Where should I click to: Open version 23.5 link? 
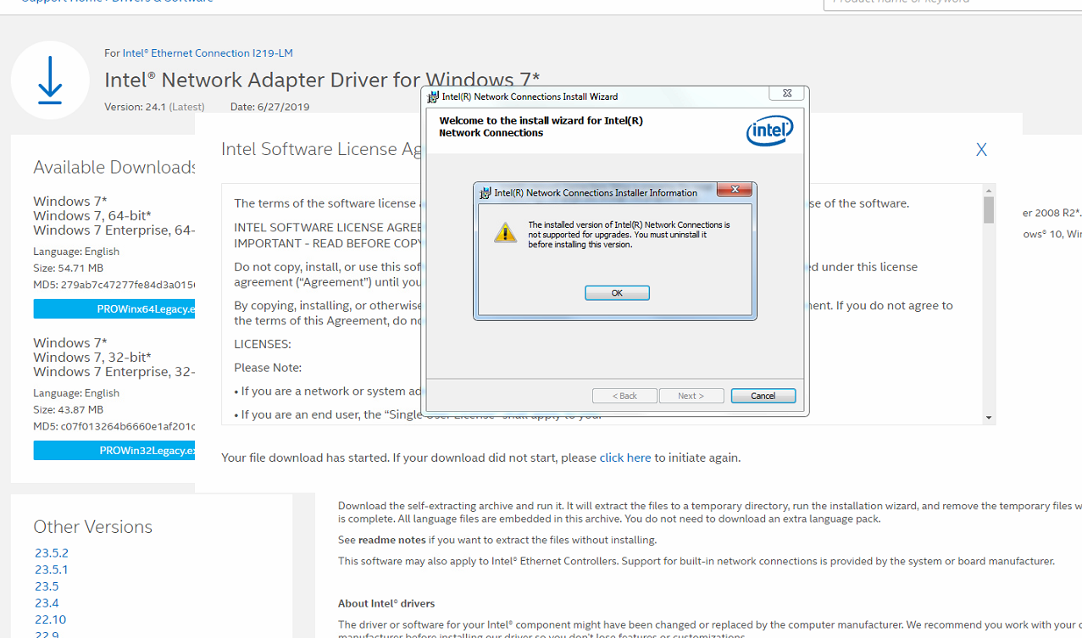47,586
